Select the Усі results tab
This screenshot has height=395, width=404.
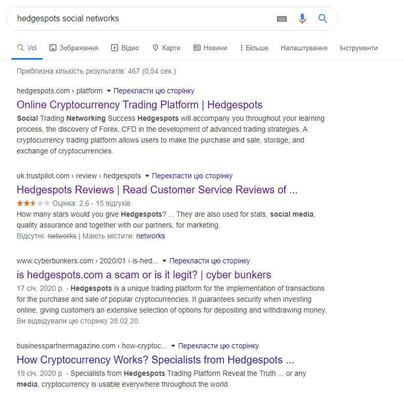(27, 48)
